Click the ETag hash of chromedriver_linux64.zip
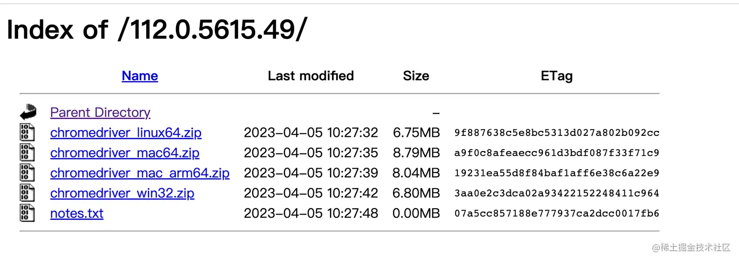This screenshot has height=261, width=739. (x=557, y=133)
